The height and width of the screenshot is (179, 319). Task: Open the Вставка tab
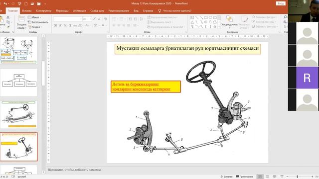pos(27,11)
